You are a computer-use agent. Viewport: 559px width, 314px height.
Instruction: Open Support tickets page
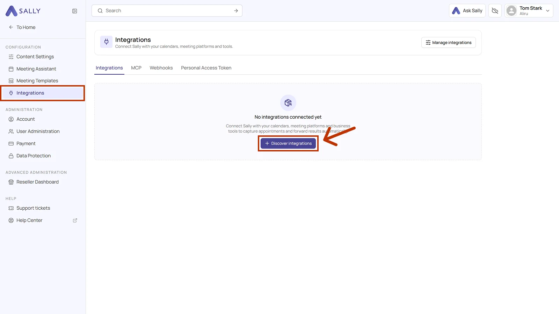pyautogui.click(x=43, y=208)
